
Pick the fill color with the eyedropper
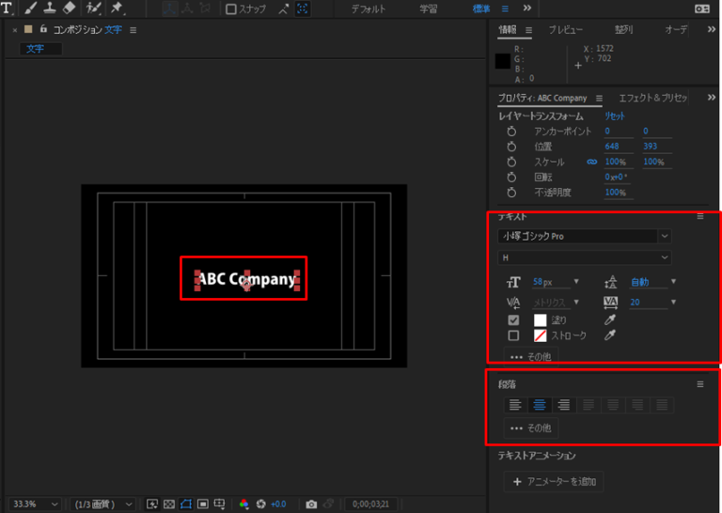609,320
